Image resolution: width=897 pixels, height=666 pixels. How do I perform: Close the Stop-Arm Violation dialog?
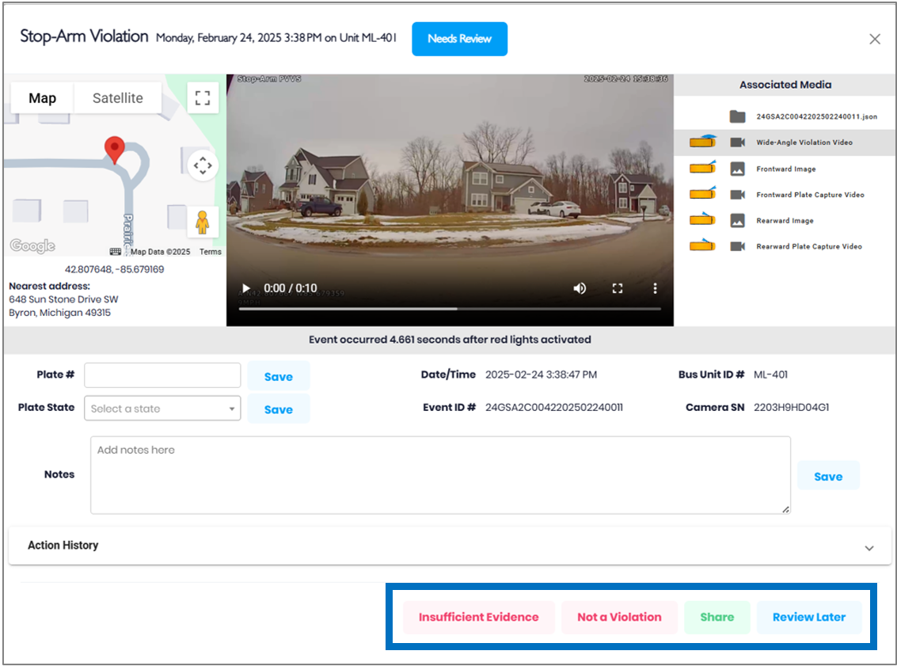pyautogui.click(x=875, y=39)
